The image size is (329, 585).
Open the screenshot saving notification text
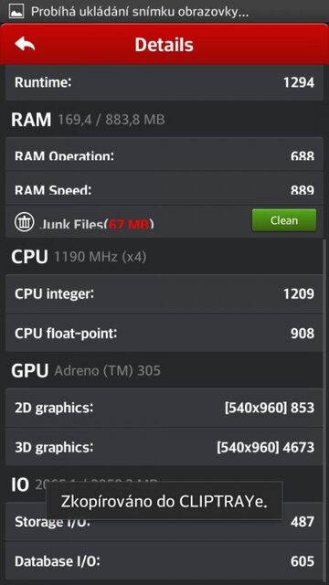click(x=140, y=12)
